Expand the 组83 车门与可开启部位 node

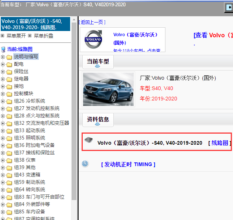coord(3,197)
